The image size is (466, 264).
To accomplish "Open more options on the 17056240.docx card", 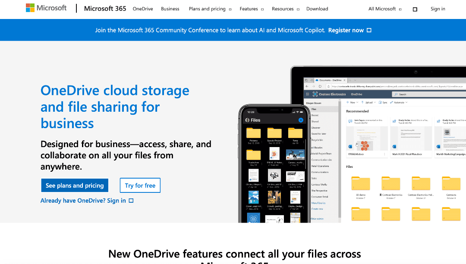I will [385, 154].
